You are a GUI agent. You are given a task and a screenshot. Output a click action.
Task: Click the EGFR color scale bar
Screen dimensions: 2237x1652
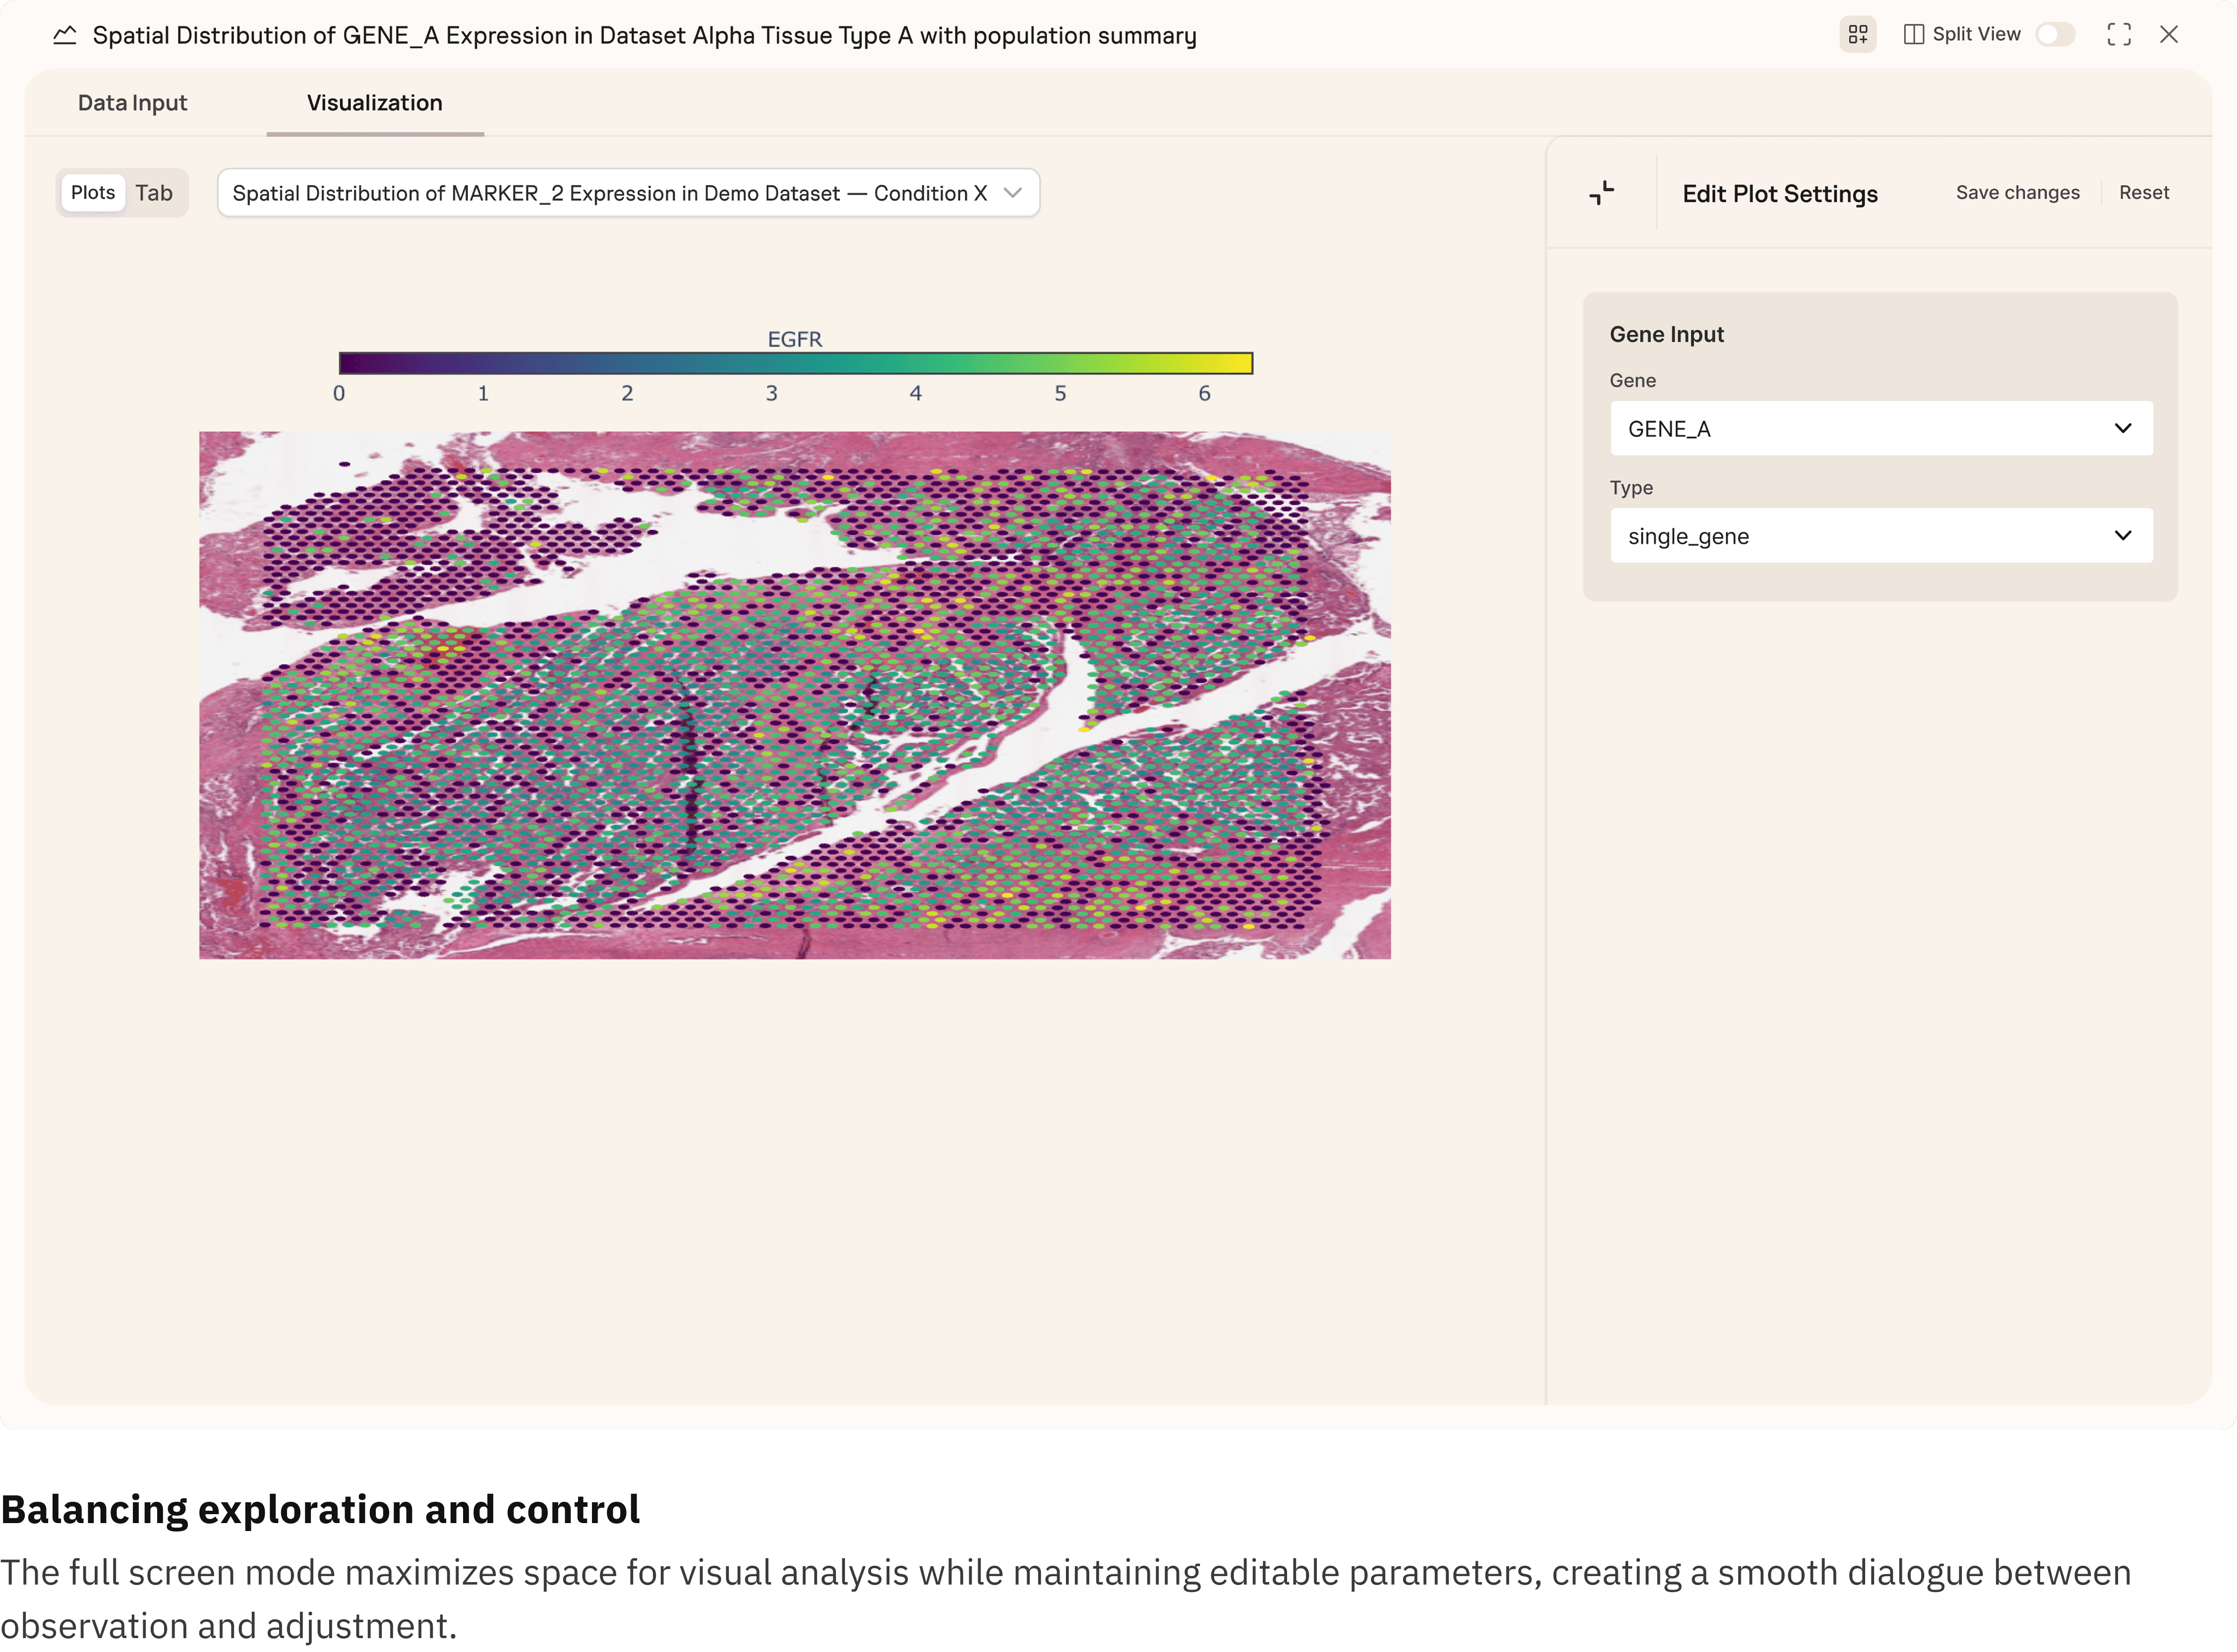click(795, 363)
